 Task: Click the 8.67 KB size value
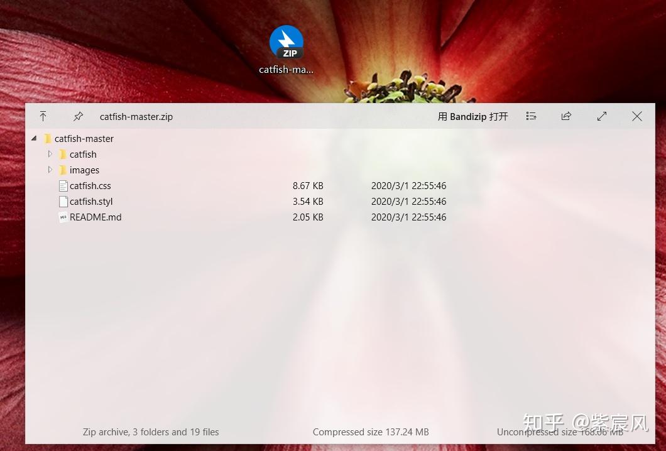point(308,185)
